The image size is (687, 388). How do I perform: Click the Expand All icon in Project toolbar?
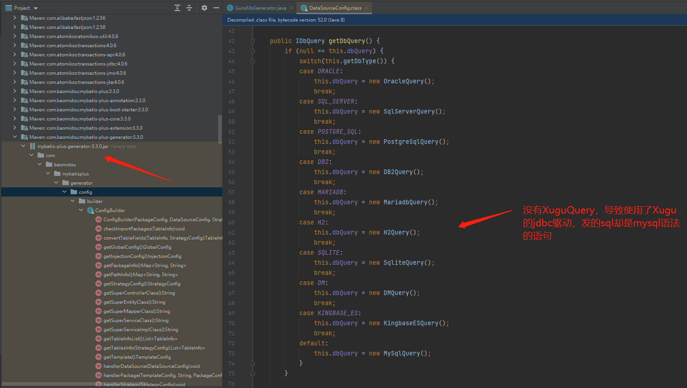pyautogui.click(x=177, y=8)
